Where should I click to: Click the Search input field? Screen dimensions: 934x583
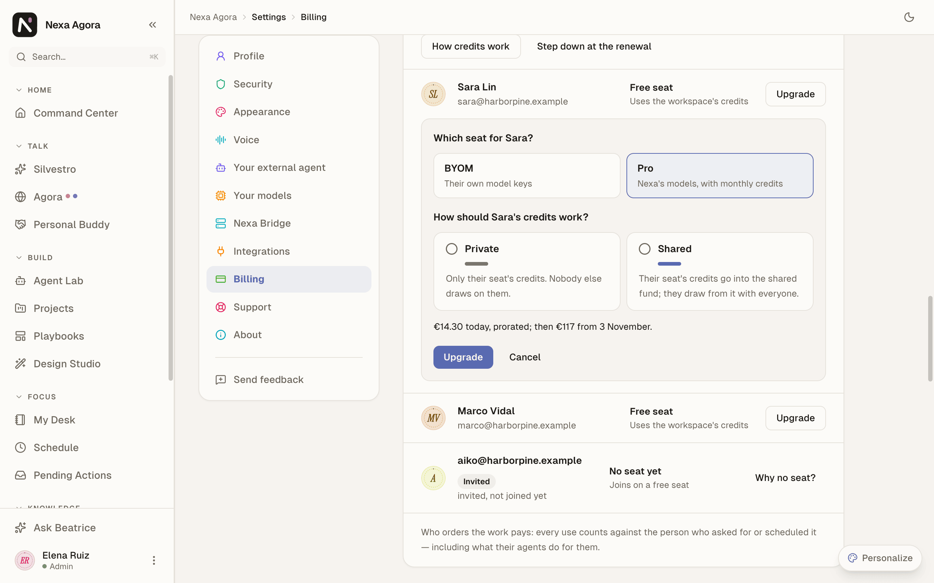pos(87,57)
